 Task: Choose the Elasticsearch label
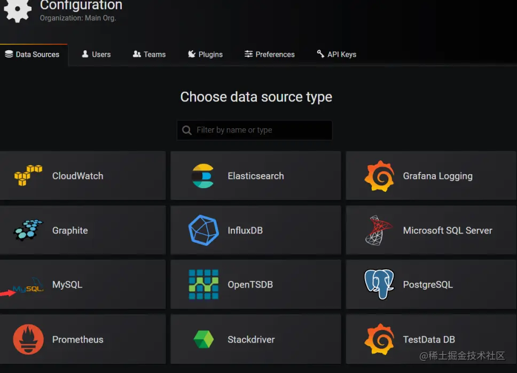pyautogui.click(x=256, y=176)
